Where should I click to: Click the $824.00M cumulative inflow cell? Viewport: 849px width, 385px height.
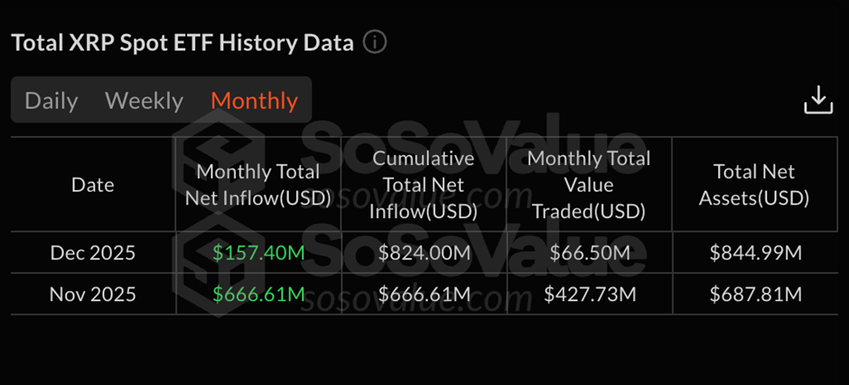pyautogui.click(x=424, y=253)
